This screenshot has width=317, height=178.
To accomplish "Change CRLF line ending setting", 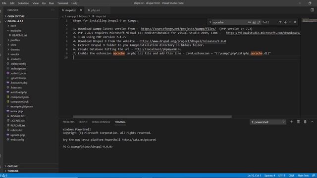I will click(x=291, y=176).
